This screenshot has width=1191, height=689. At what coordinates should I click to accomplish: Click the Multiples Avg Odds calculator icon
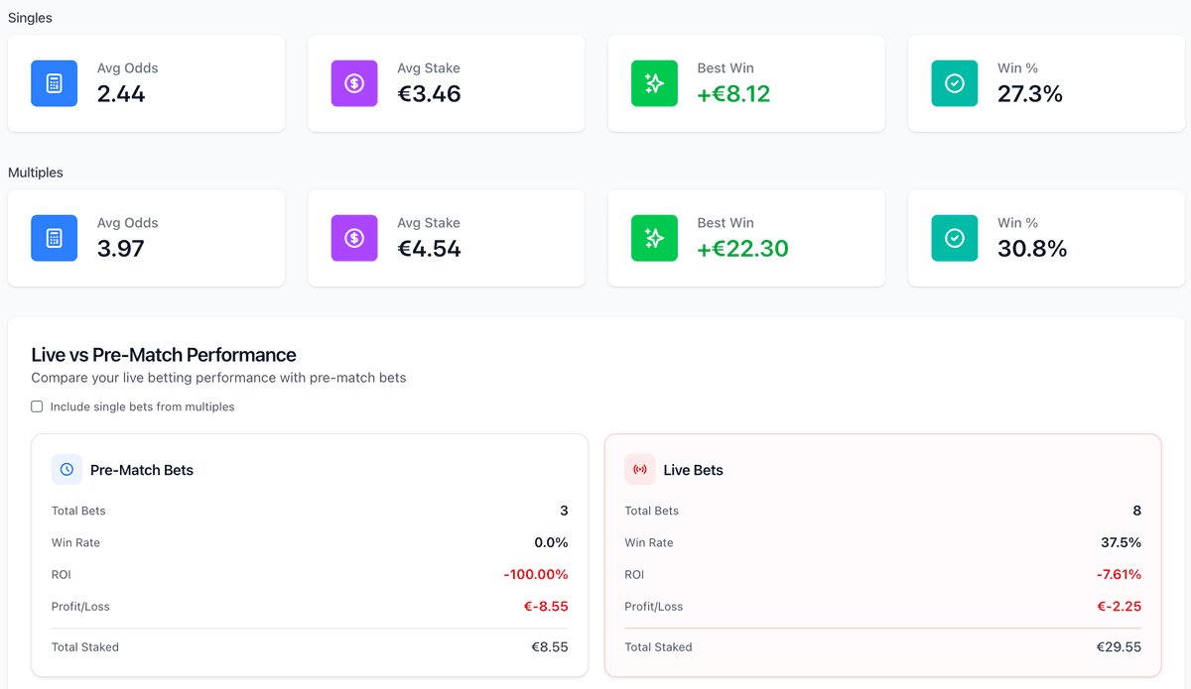pos(54,238)
